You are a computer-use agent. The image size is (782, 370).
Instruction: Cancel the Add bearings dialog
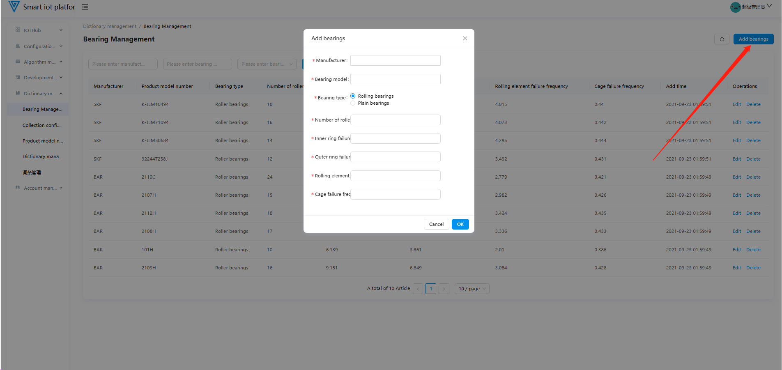tap(436, 224)
